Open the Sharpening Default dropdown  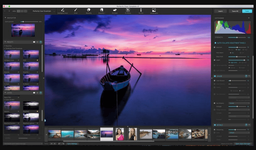click(239, 133)
